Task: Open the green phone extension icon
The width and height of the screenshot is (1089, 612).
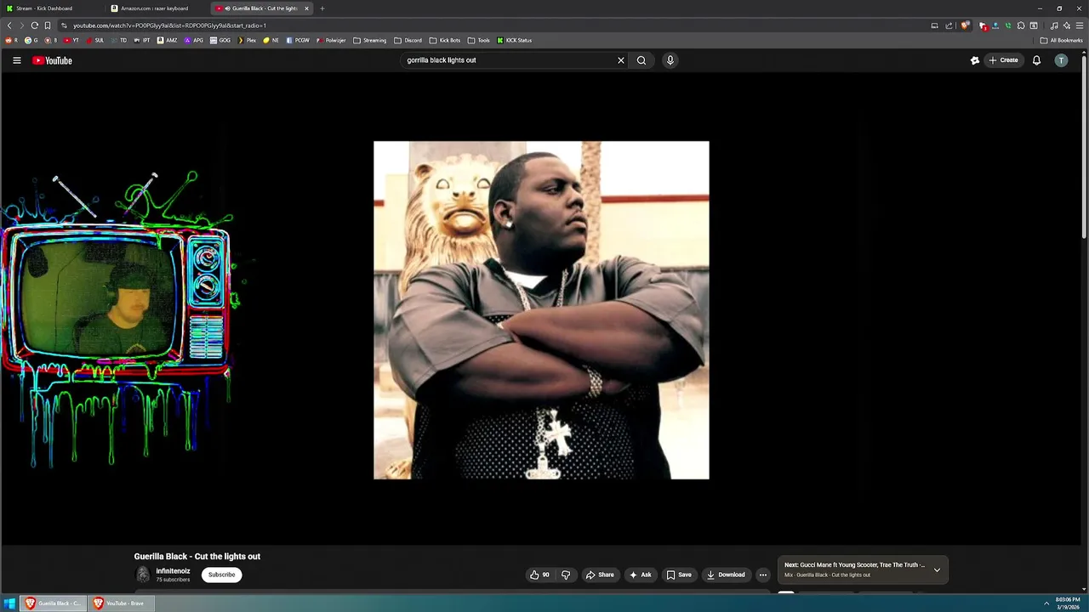Action: tap(1008, 25)
